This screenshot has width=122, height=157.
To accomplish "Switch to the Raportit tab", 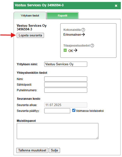I will pyautogui.click(x=62, y=16).
